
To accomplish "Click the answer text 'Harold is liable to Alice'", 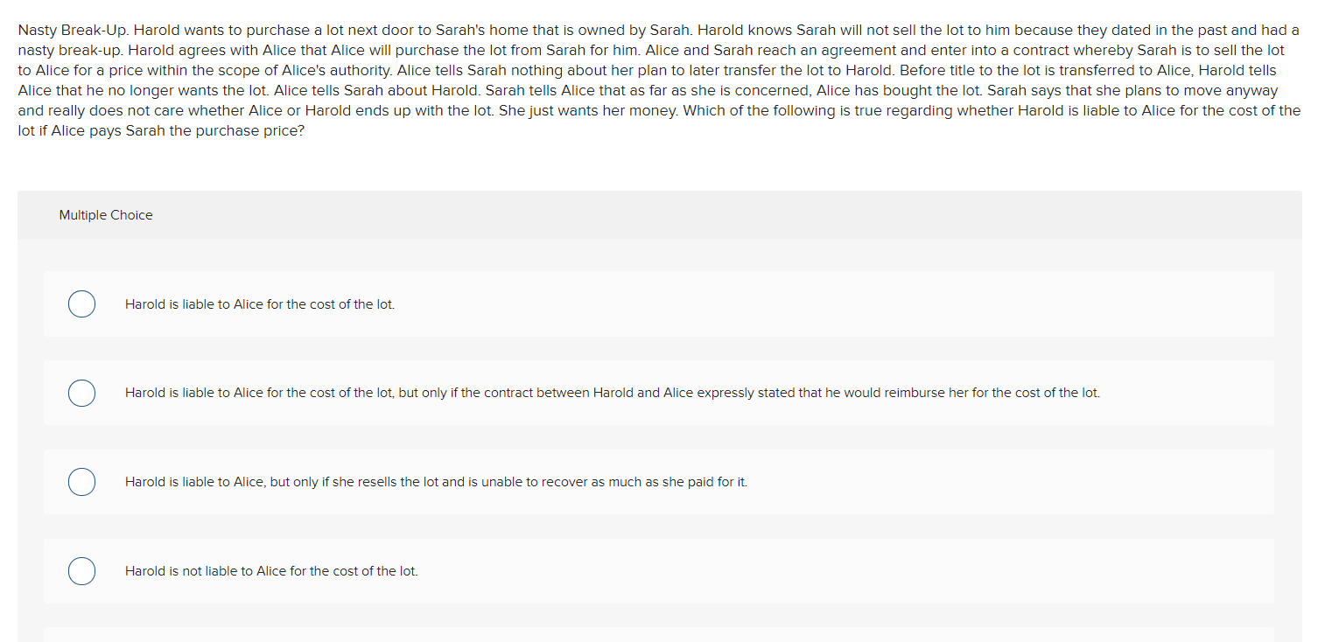I will [x=260, y=304].
